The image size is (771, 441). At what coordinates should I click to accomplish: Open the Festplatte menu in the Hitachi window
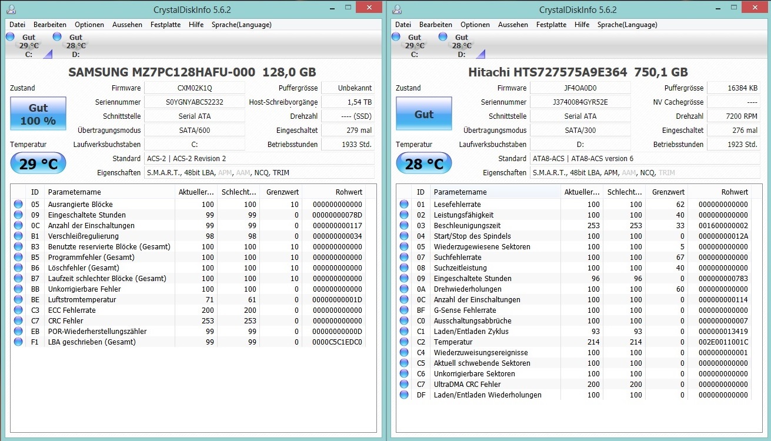551,25
